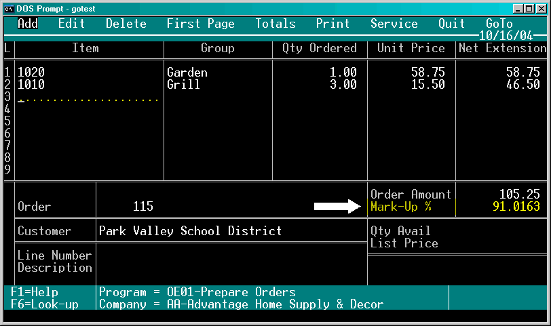
Task: Click the List Price label
Action: coord(404,243)
